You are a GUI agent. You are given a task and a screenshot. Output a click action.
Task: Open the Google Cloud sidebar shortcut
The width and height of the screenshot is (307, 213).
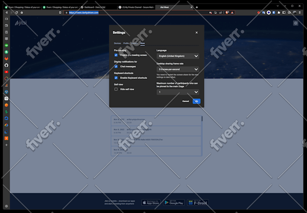[7, 125]
